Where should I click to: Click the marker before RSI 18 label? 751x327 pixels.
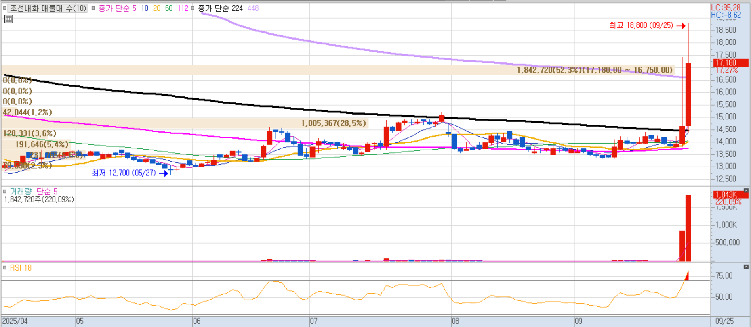tap(5, 268)
